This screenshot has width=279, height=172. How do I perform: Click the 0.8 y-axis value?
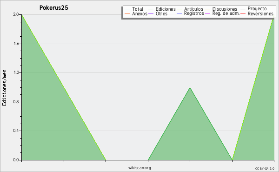coord(16,102)
